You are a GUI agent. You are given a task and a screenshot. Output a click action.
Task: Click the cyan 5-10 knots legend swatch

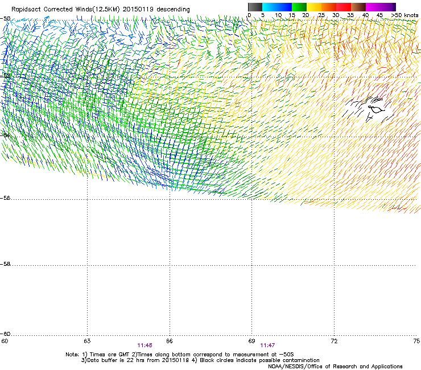270,7
